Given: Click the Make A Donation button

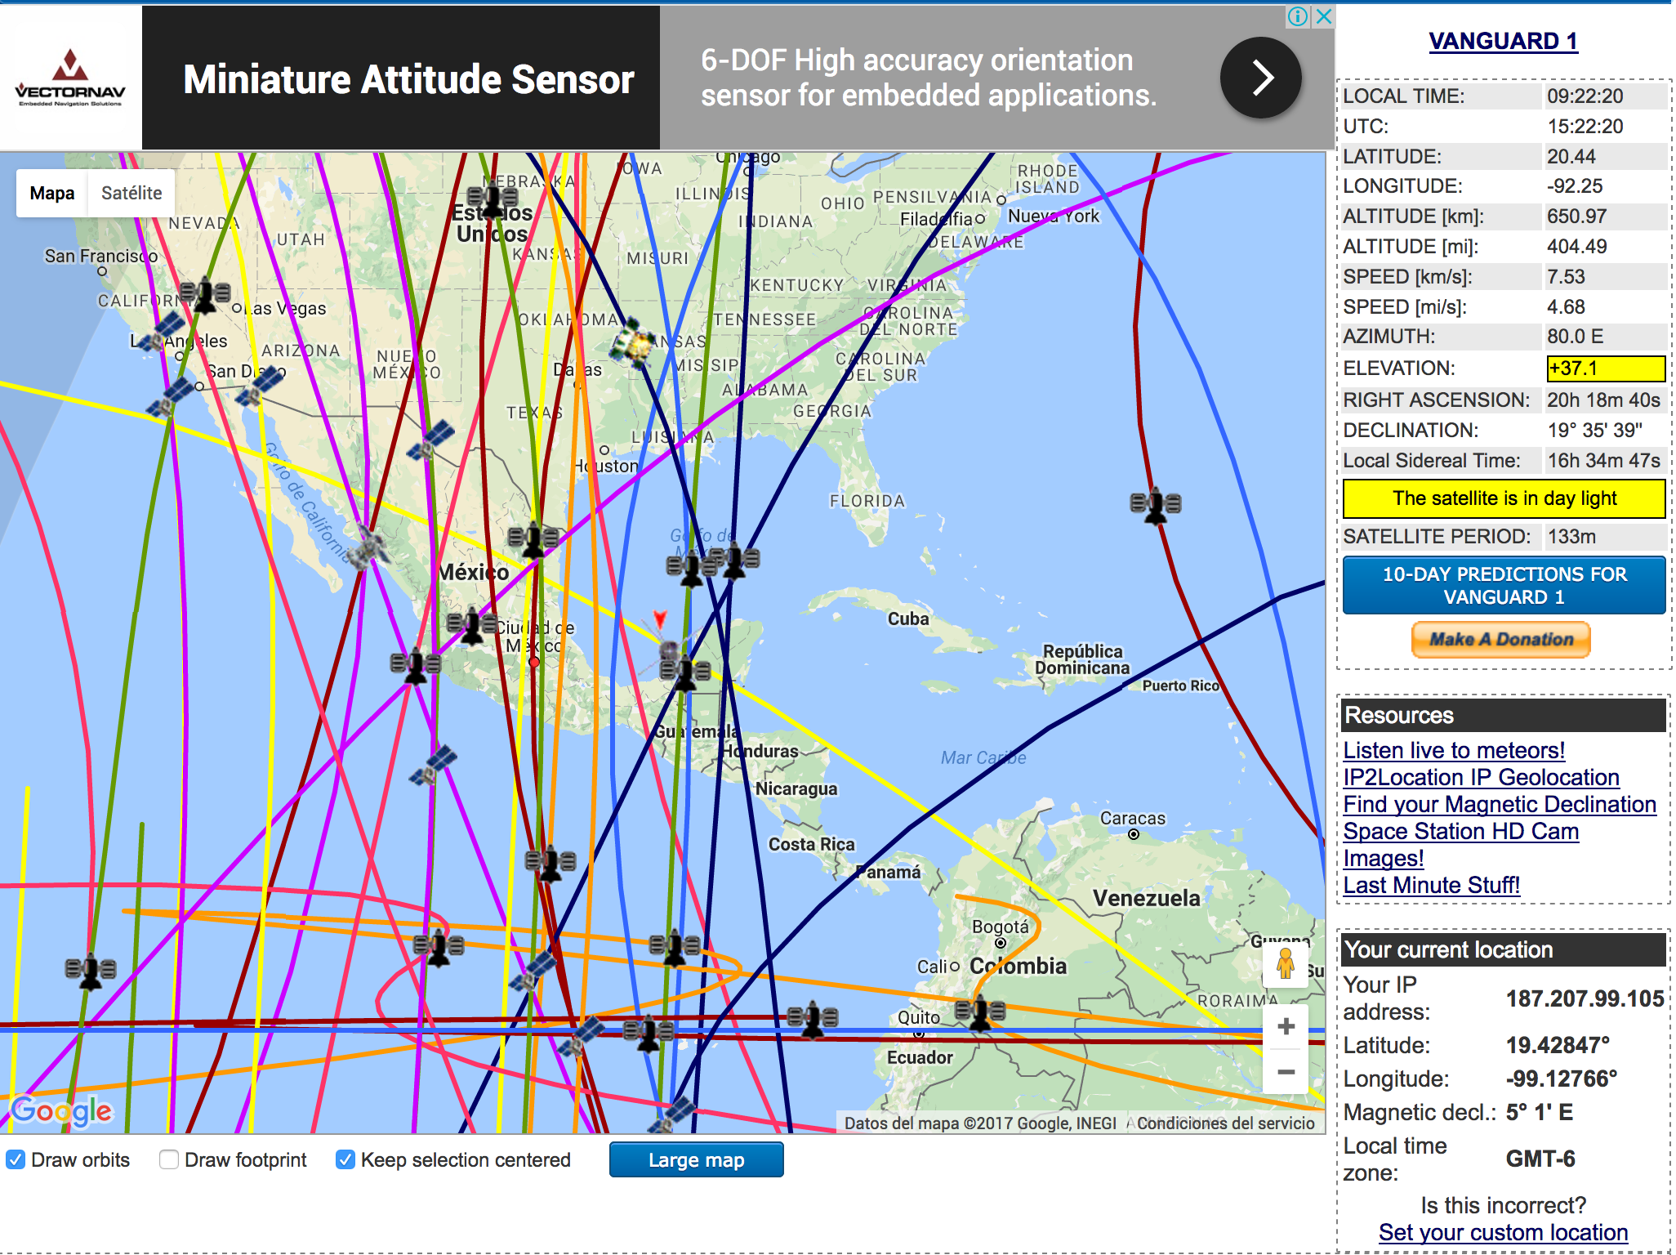Looking at the screenshot, I should (x=1501, y=640).
